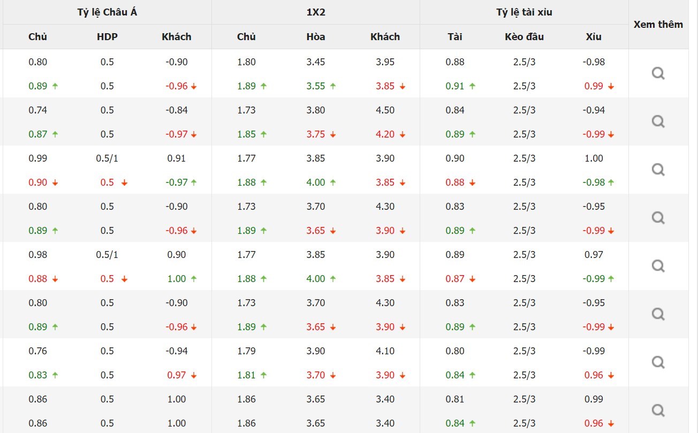Click the HDP column header
This screenshot has height=433, width=698.
coord(107,37)
